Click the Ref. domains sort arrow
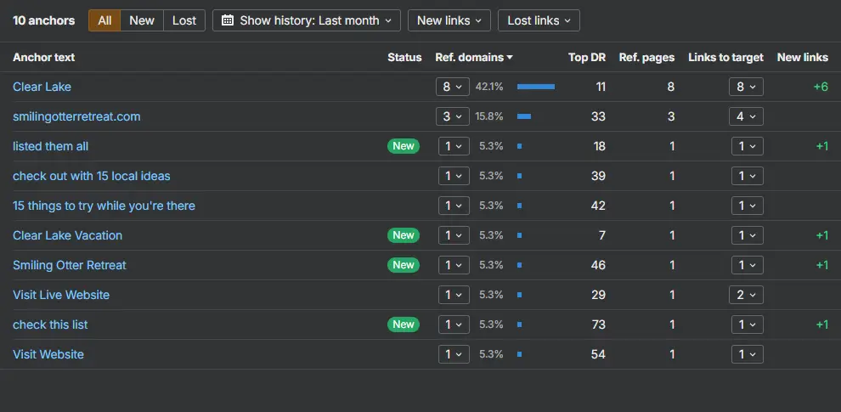Screen dimensions: 841x412 [x=510, y=58]
